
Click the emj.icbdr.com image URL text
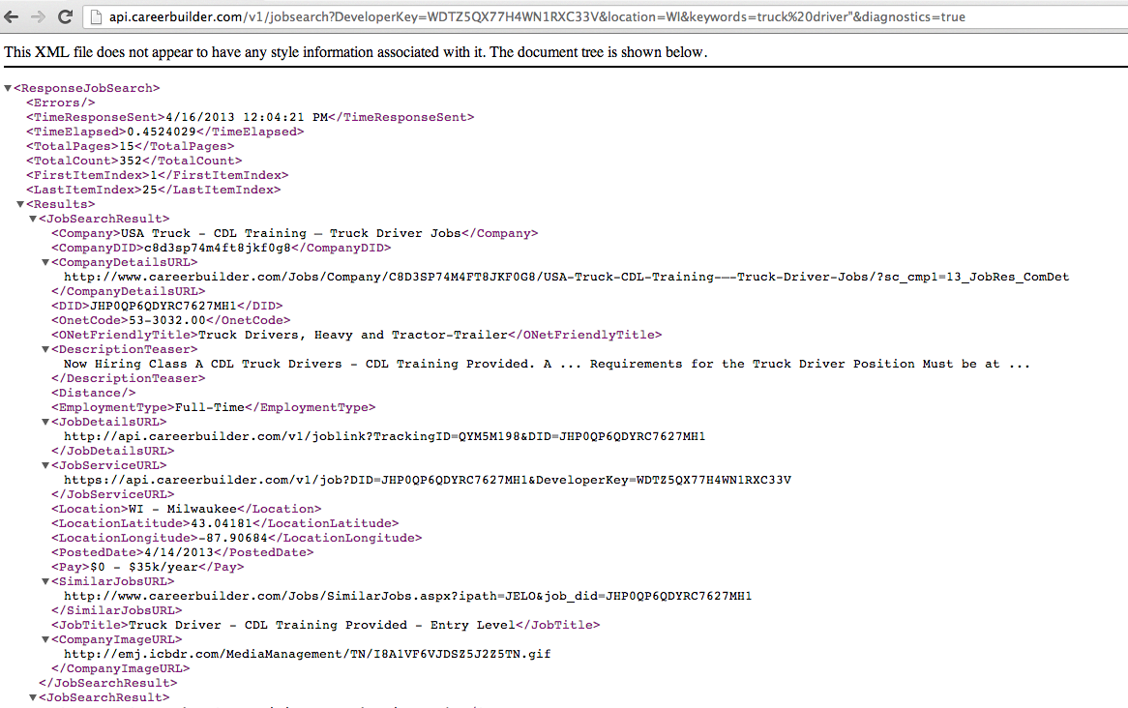[x=308, y=654]
